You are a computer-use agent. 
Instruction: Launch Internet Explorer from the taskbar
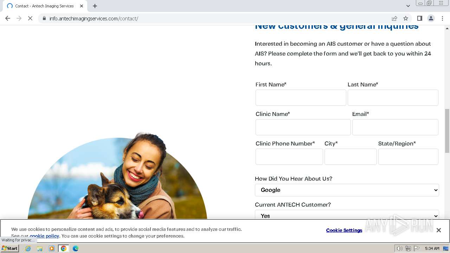(28, 248)
